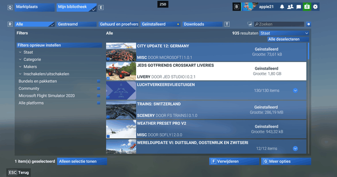Select the Gestreamd tab
Screen dimensions: 337x177
(77, 24)
